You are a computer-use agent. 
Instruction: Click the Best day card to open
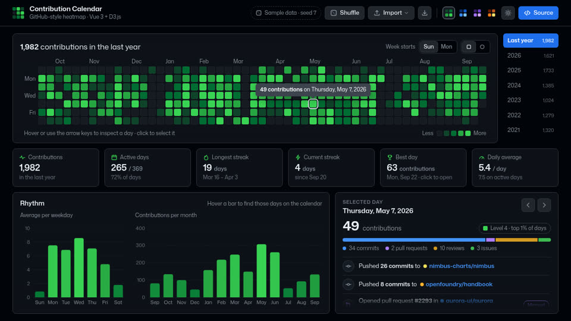423,168
